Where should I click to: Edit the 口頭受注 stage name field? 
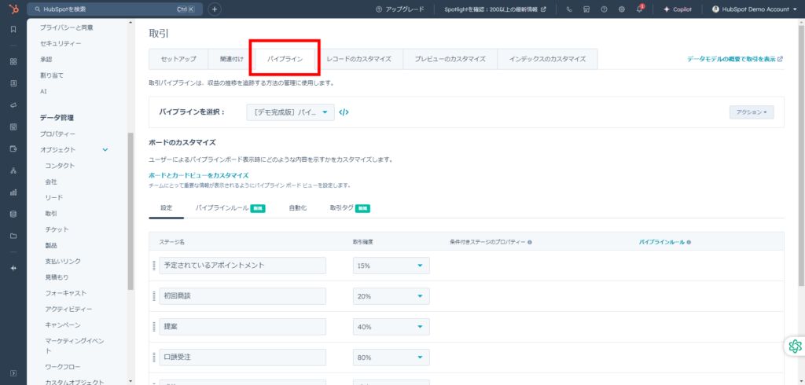coord(243,357)
